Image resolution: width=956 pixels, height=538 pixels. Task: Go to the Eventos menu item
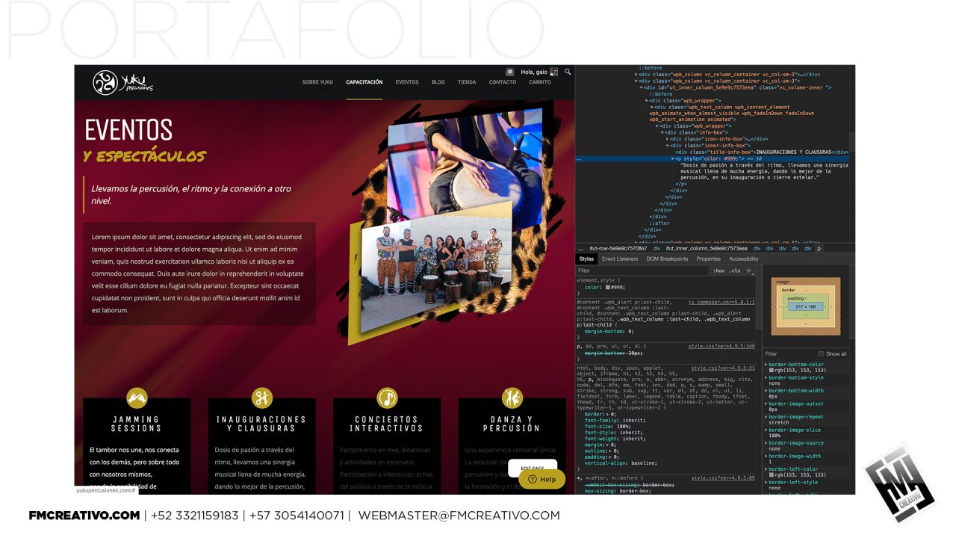407,82
